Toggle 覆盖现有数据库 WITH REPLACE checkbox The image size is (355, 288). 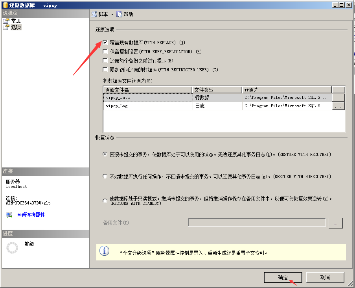coord(105,43)
